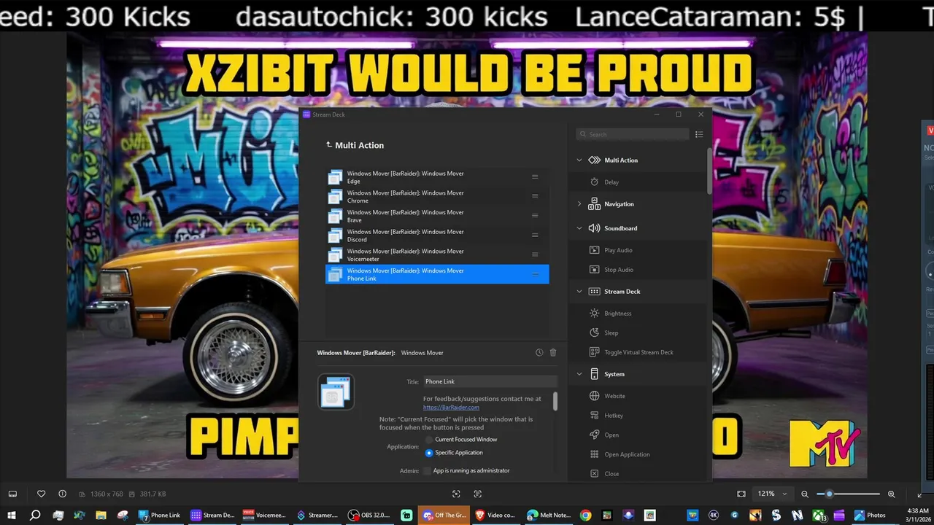Screen dimensions: 934x525
Task: Collapse the Multi Action category
Action: click(x=579, y=160)
